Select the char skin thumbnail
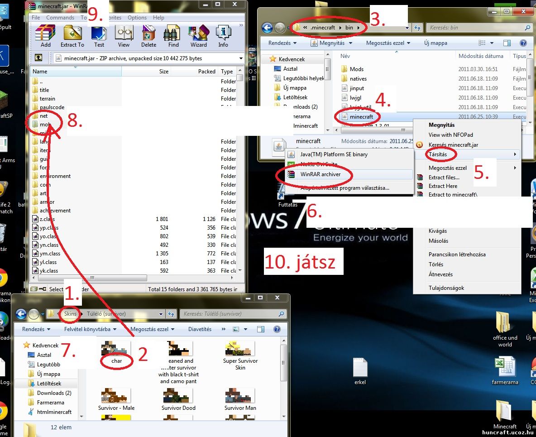 tap(116, 352)
